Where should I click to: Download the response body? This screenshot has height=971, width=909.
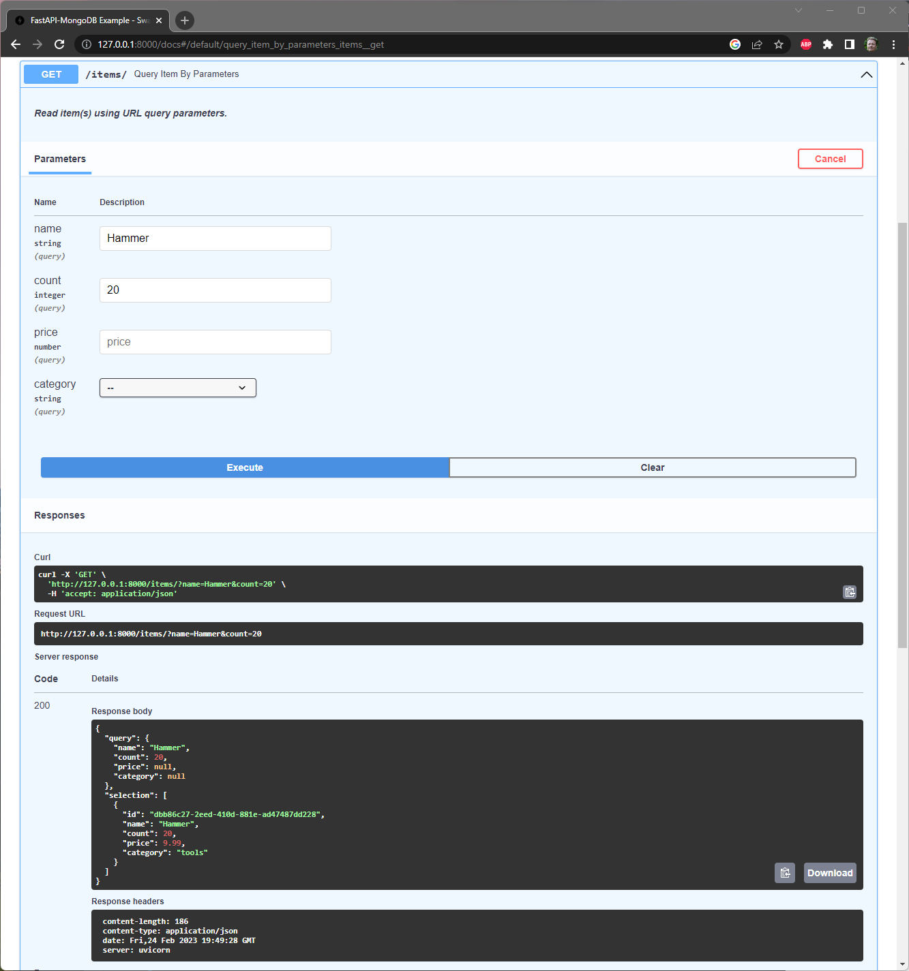pyautogui.click(x=829, y=873)
